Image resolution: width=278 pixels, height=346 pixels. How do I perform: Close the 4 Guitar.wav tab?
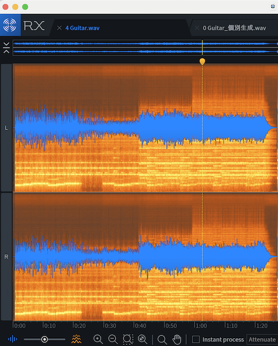tap(59, 28)
